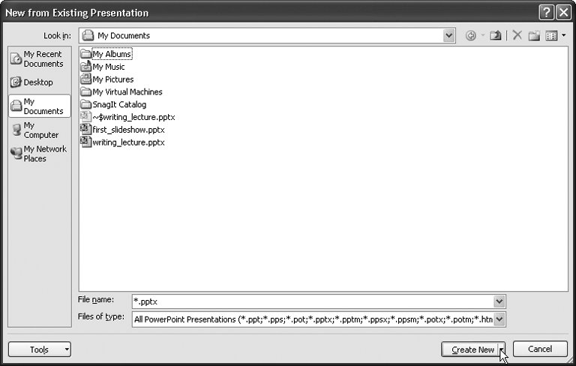Select the SnagIt Catalog folder
The image size is (576, 366).
tap(113, 104)
